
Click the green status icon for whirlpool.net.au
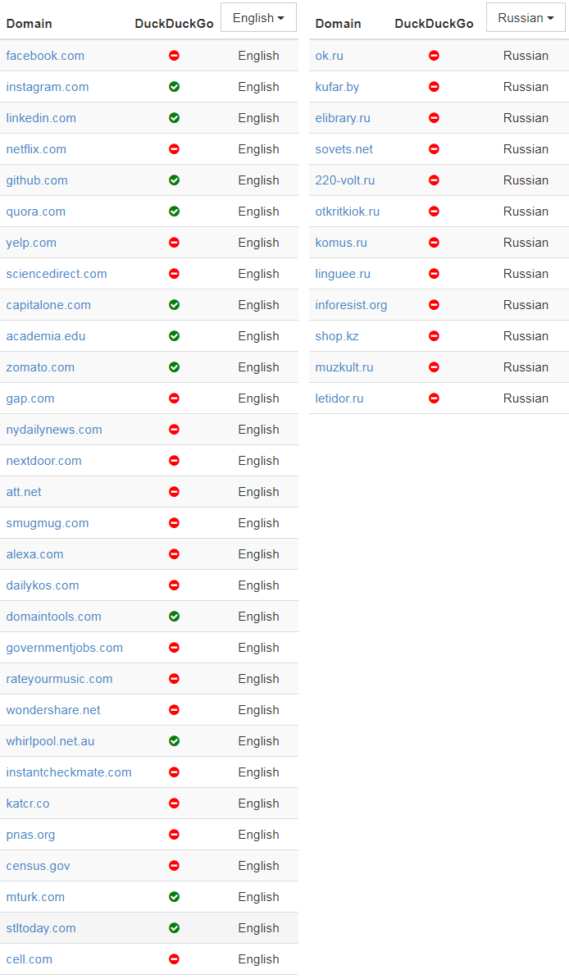(x=174, y=741)
